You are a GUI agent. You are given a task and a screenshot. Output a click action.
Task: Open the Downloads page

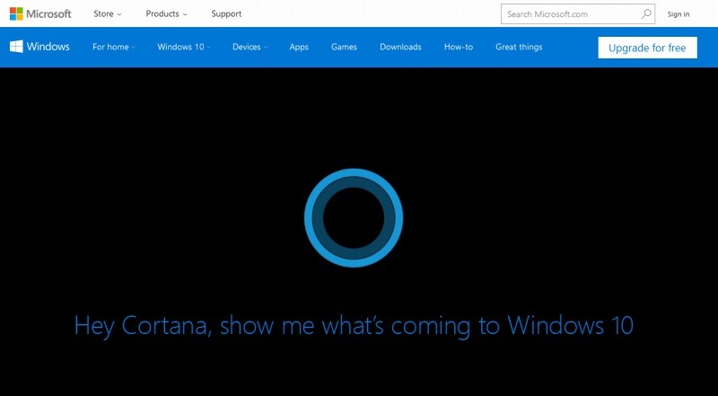(x=400, y=47)
